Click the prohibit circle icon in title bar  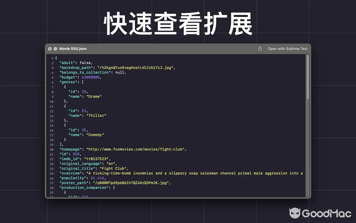pos(55,49)
